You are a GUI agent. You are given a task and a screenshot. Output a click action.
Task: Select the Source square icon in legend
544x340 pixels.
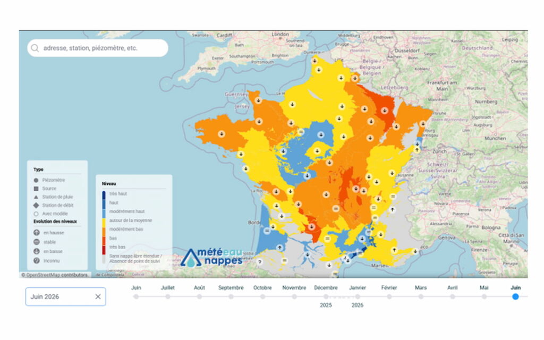[x=36, y=189]
